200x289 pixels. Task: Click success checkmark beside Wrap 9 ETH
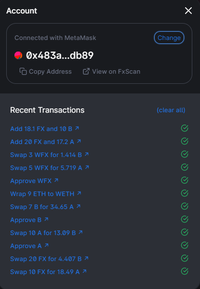(185, 193)
